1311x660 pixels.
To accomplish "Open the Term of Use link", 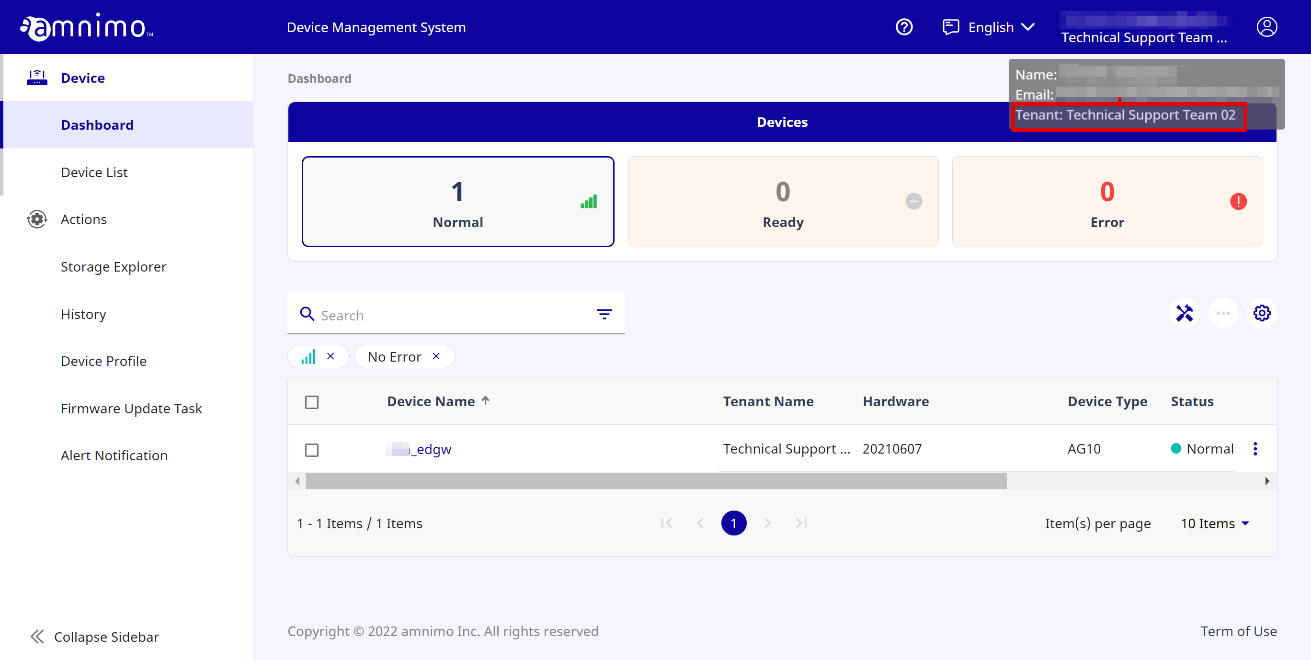I will pos(1239,631).
